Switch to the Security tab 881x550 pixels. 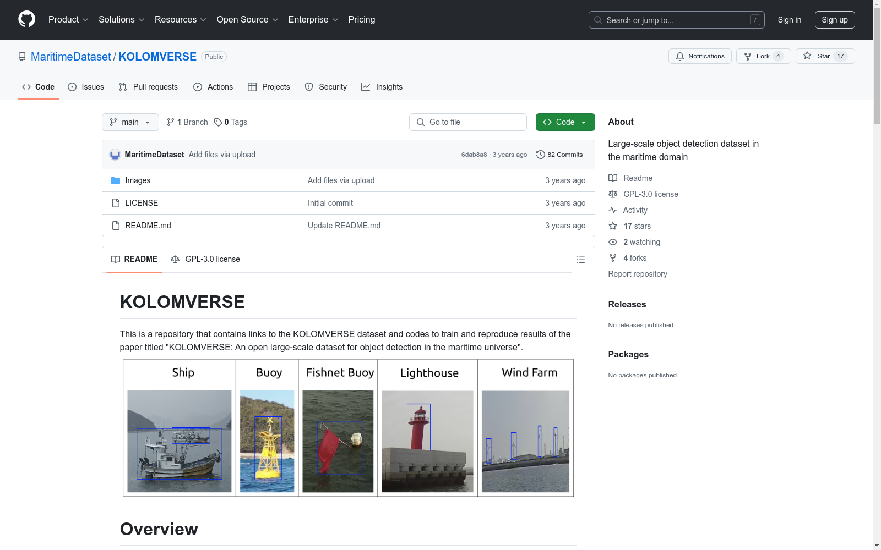pyautogui.click(x=326, y=87)
